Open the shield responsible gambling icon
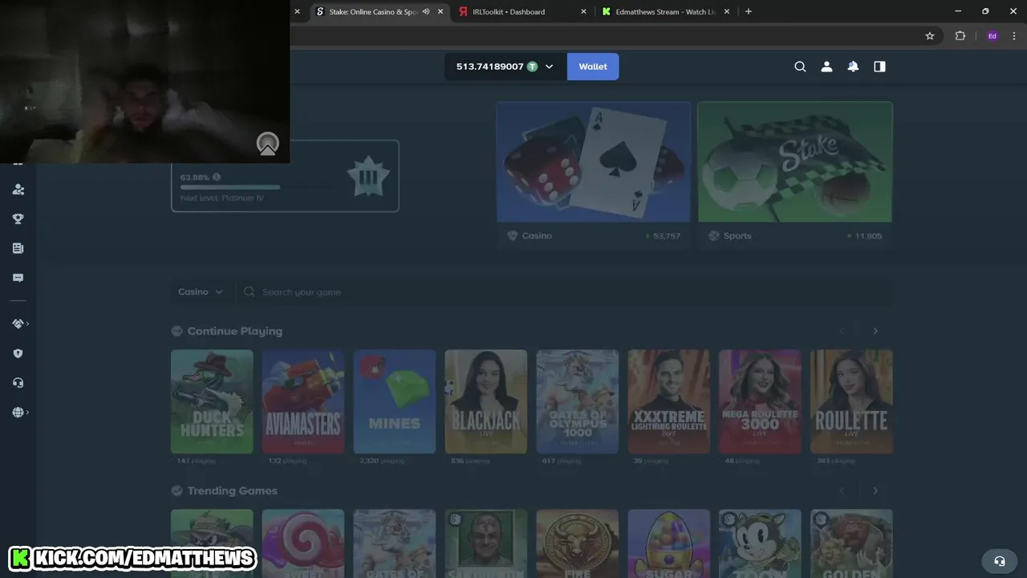This screenshot has height=578, width=1027. [18, 353]
